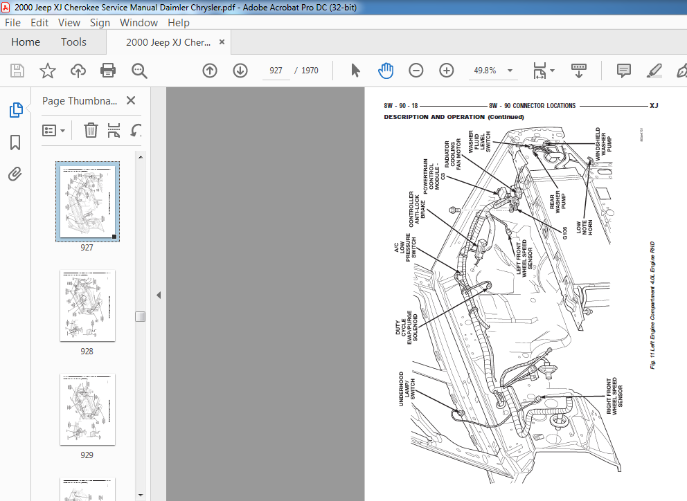Click the signature pen tool icon
This screenshot has width=687, height=501.
click(681, 71)
